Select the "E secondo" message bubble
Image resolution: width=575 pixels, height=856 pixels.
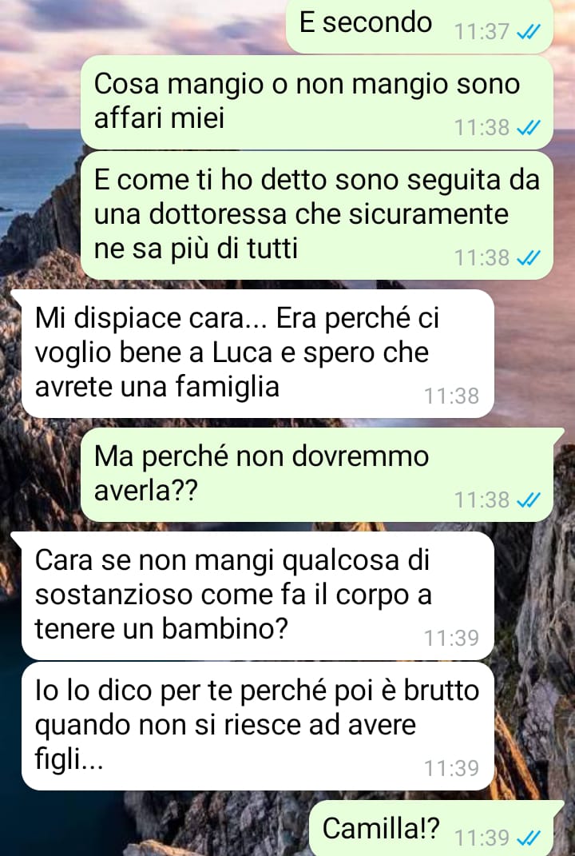pyautogui.click(x=419, y=26)
